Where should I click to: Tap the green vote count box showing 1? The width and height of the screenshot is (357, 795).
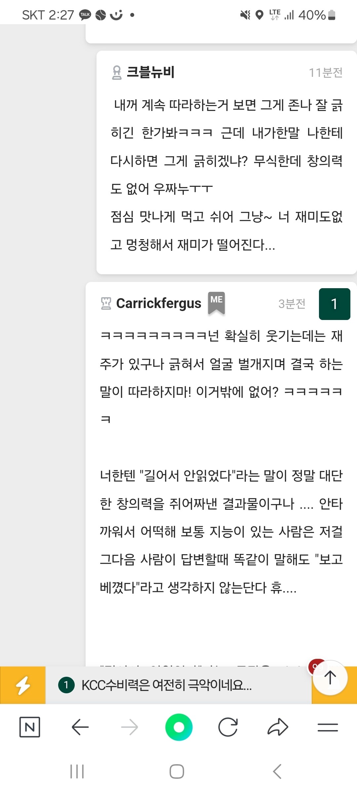(x=335, y=304)
